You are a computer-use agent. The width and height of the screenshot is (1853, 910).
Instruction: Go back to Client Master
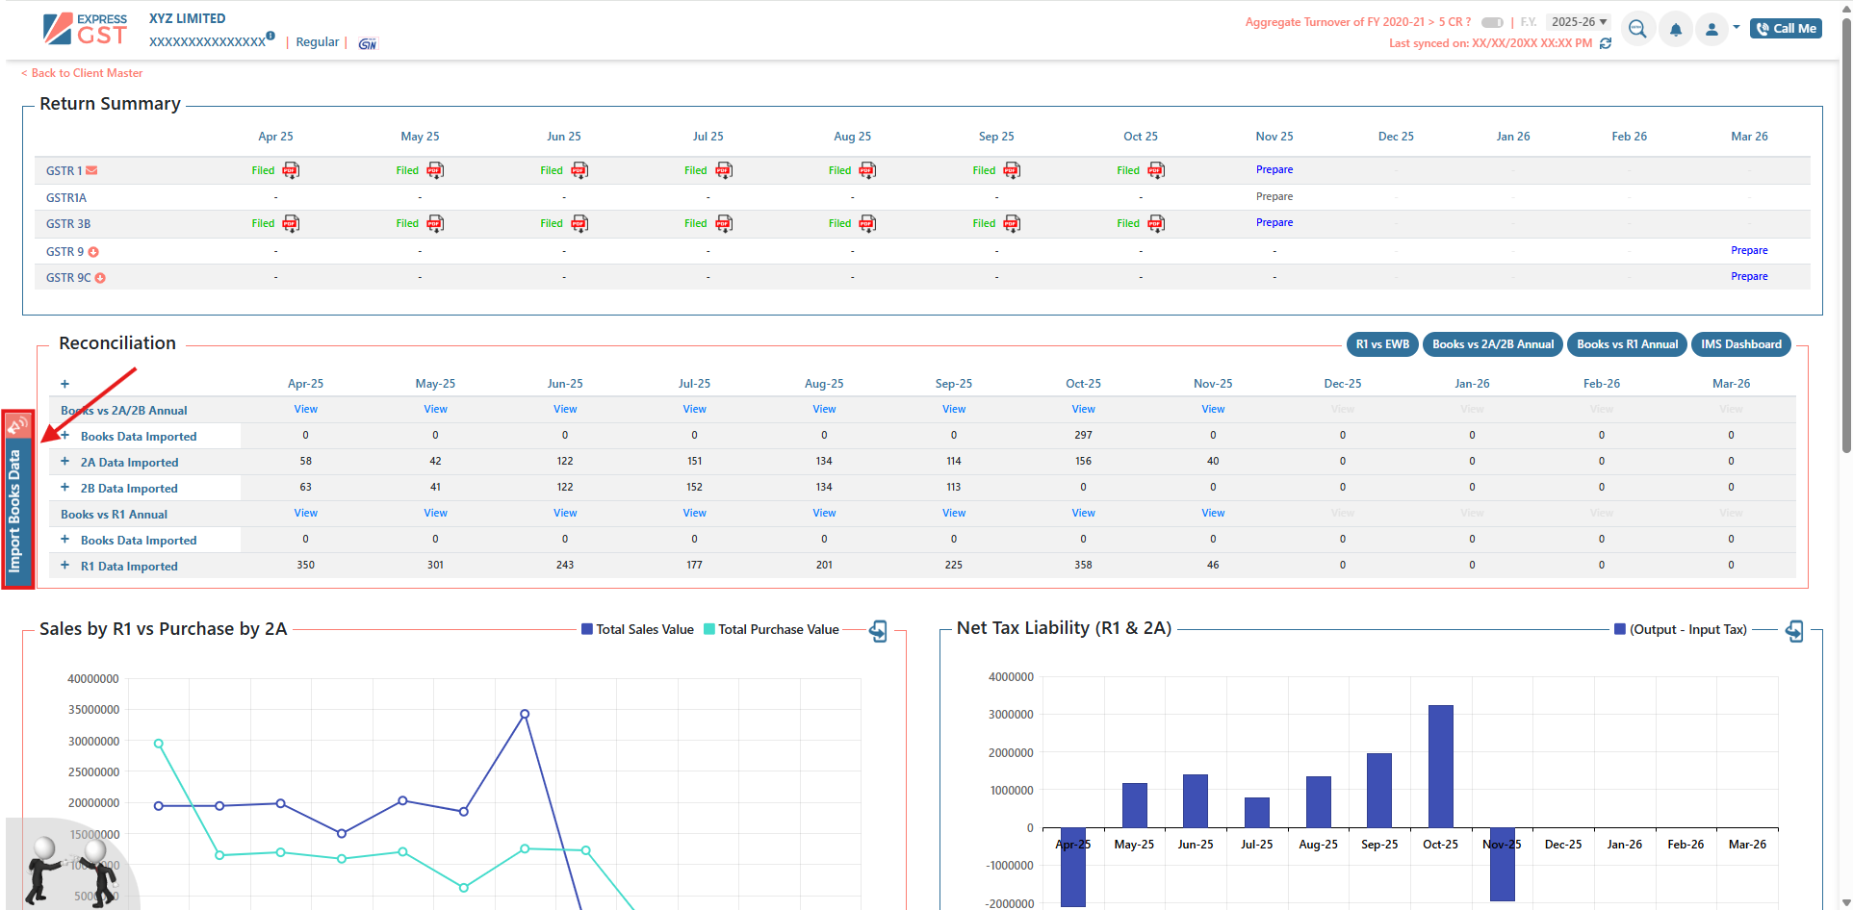tap(83, 73)
